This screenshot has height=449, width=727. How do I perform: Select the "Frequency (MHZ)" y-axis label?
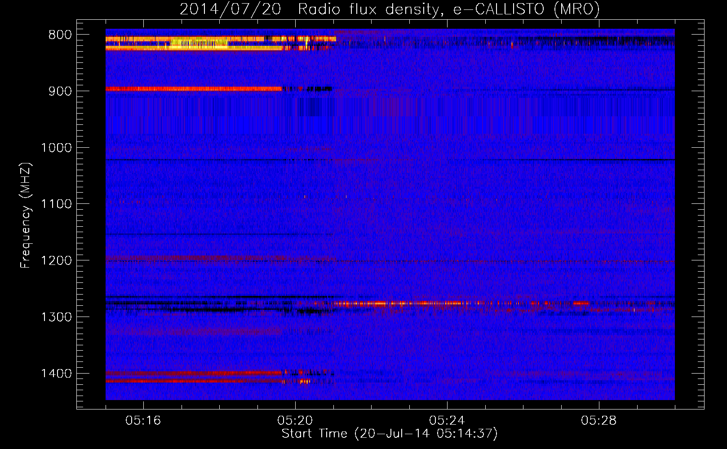click(26, 215)
